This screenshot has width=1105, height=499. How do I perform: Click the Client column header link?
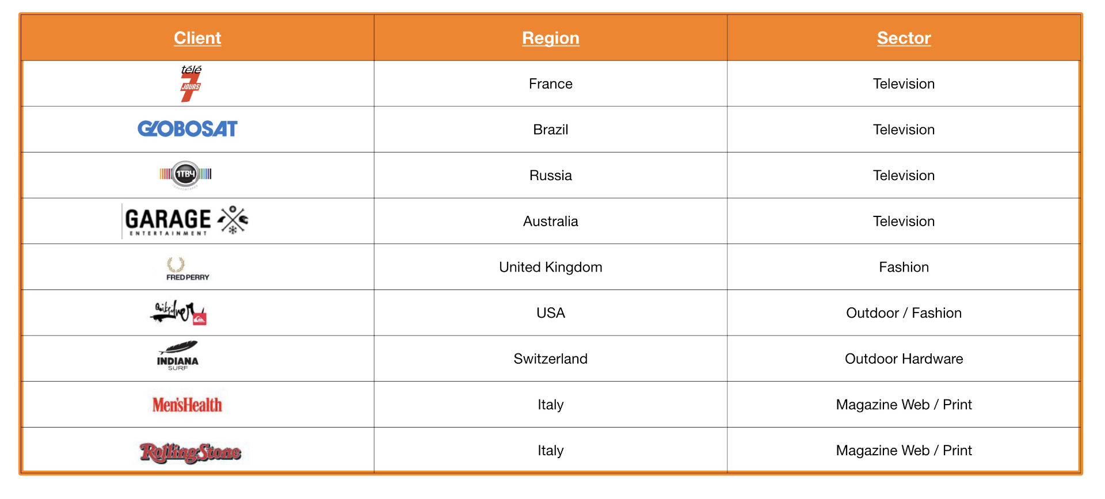[x=197, y=38]
